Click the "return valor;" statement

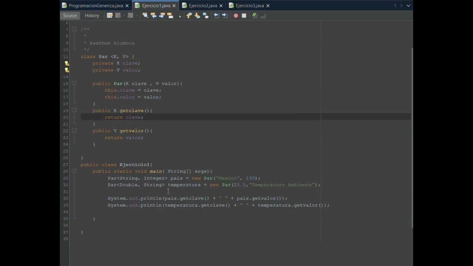pos(124,137)
